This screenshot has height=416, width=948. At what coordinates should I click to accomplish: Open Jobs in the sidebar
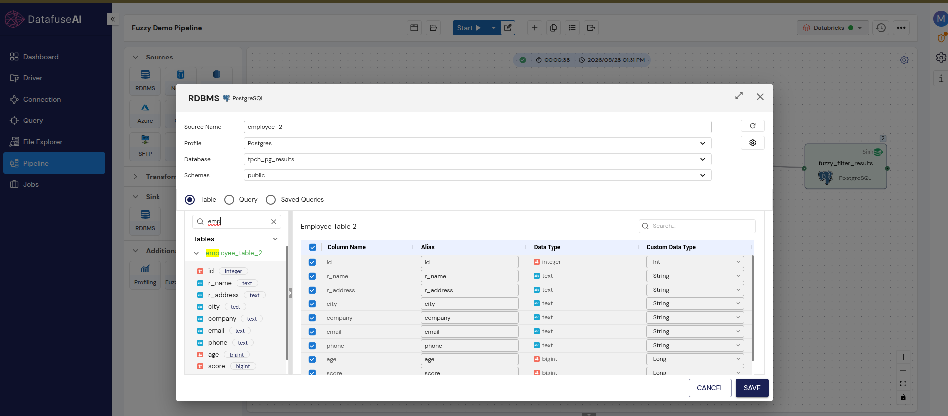[x=54, y=184]
